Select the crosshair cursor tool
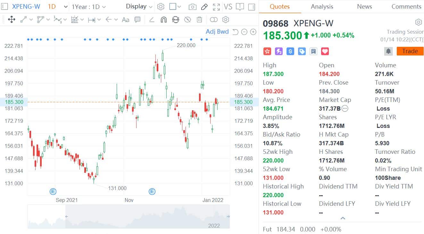 coord(12,20)
